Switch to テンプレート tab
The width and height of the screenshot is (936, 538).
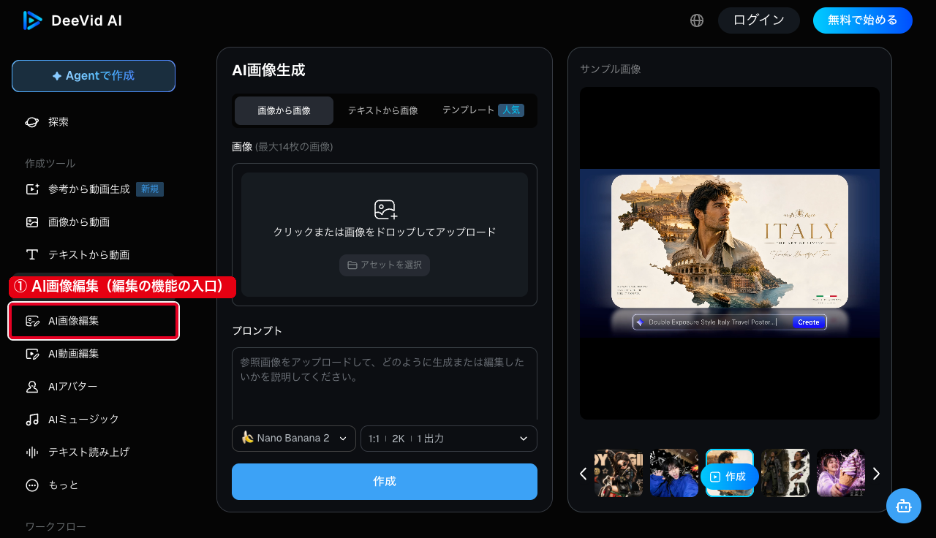click(x=483, y=110)
